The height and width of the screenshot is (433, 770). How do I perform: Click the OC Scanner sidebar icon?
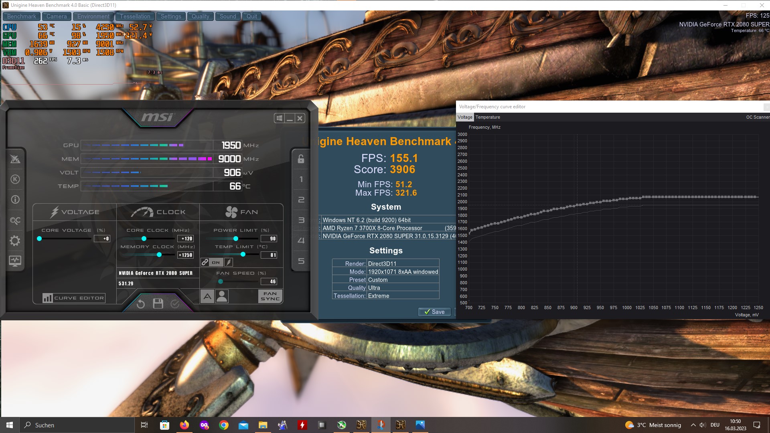(15, 221)
